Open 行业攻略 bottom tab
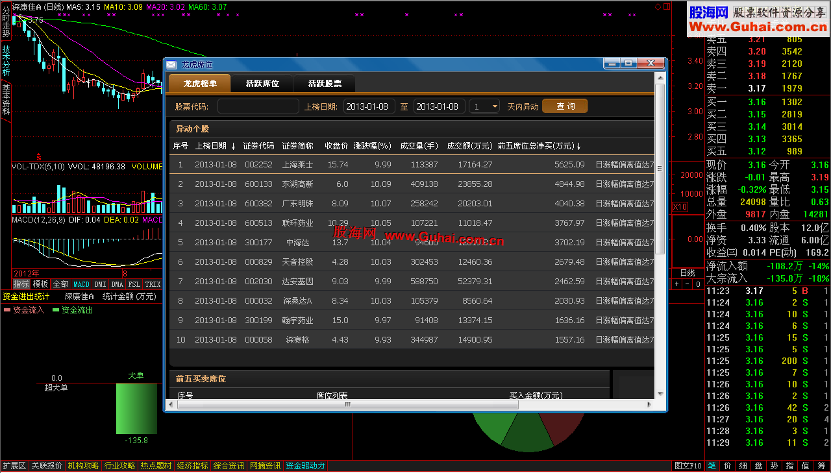 pos(120,466)
